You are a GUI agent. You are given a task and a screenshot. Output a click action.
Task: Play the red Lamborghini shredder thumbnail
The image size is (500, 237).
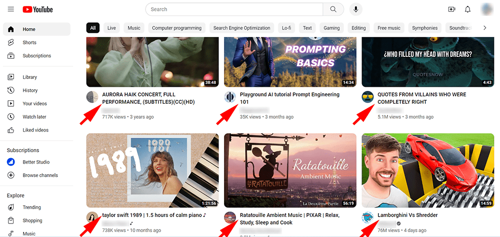(428, 171)
